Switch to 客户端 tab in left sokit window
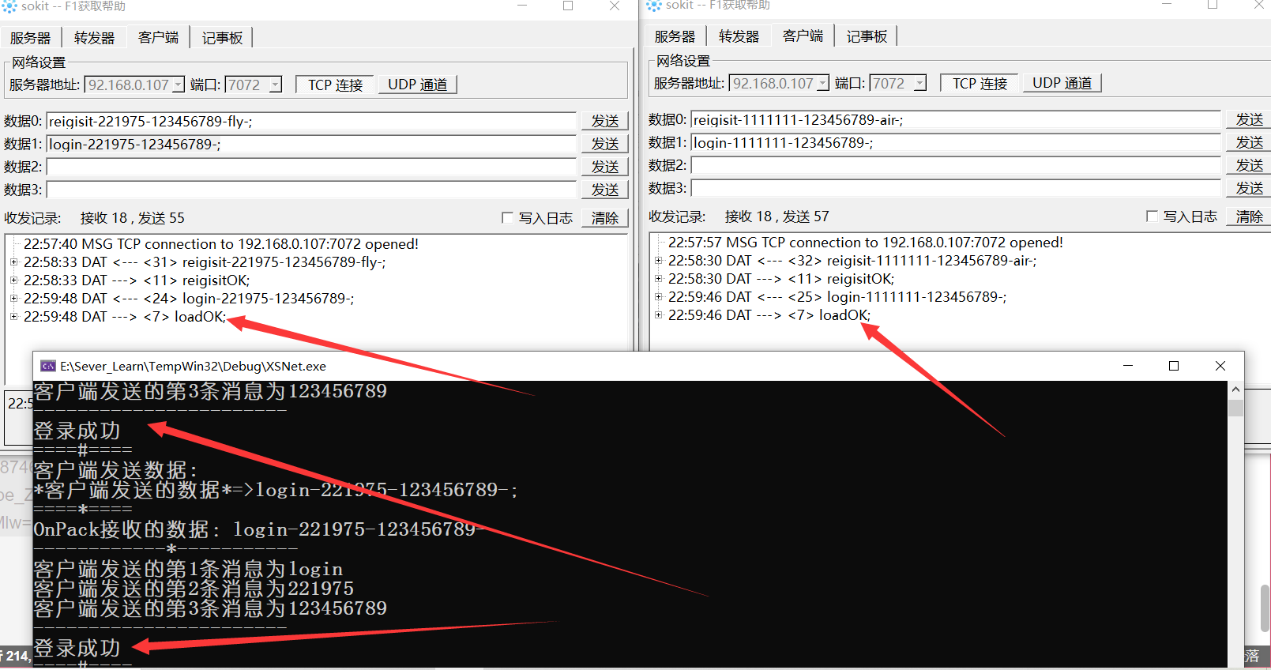The image size is (1271, 670). tap(158, 37)
